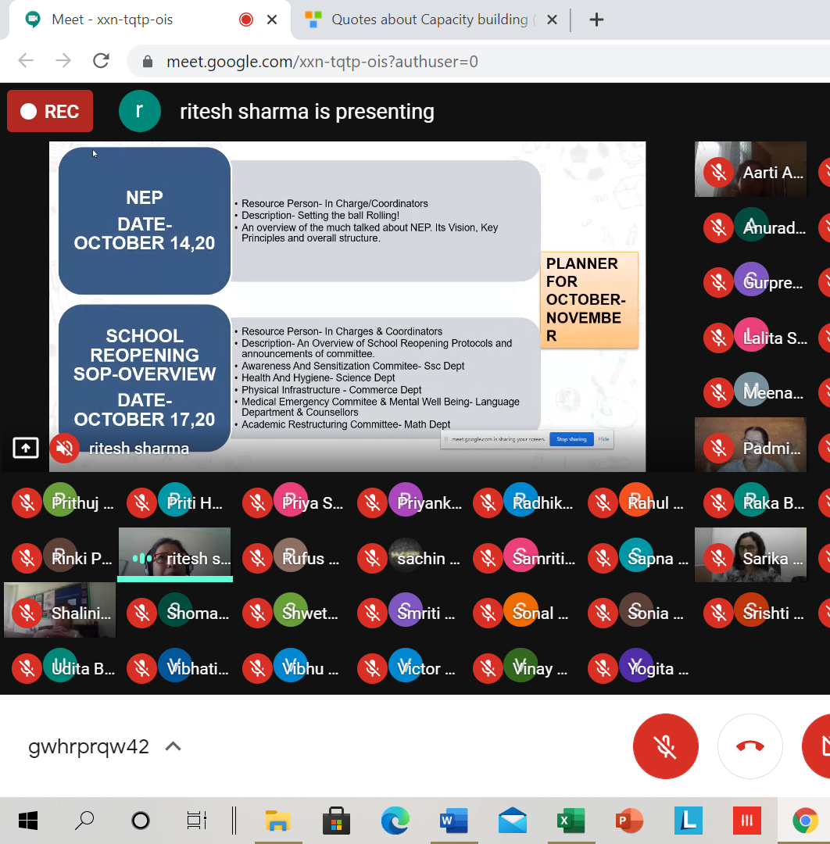The image size is (830, 844).
Task: Select Aarti A participant tile
Action: pyautogui.click(x=750, y=170)
